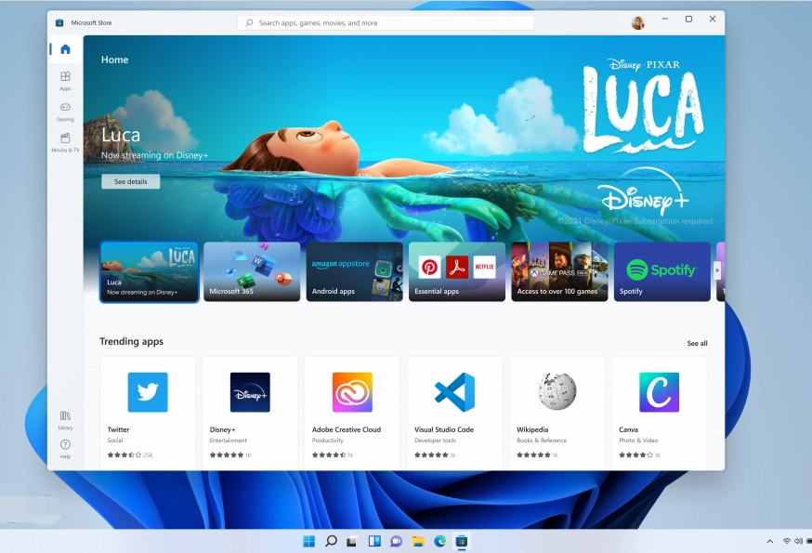Select the Spotify carousel card
The image size is (812, 553).
tap(661, 271)
